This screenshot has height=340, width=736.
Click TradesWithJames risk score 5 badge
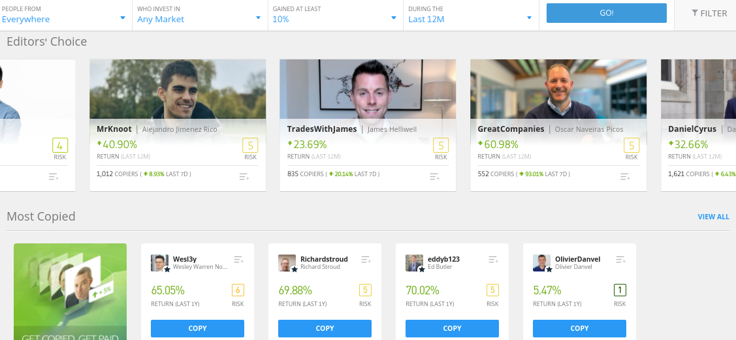441,146
